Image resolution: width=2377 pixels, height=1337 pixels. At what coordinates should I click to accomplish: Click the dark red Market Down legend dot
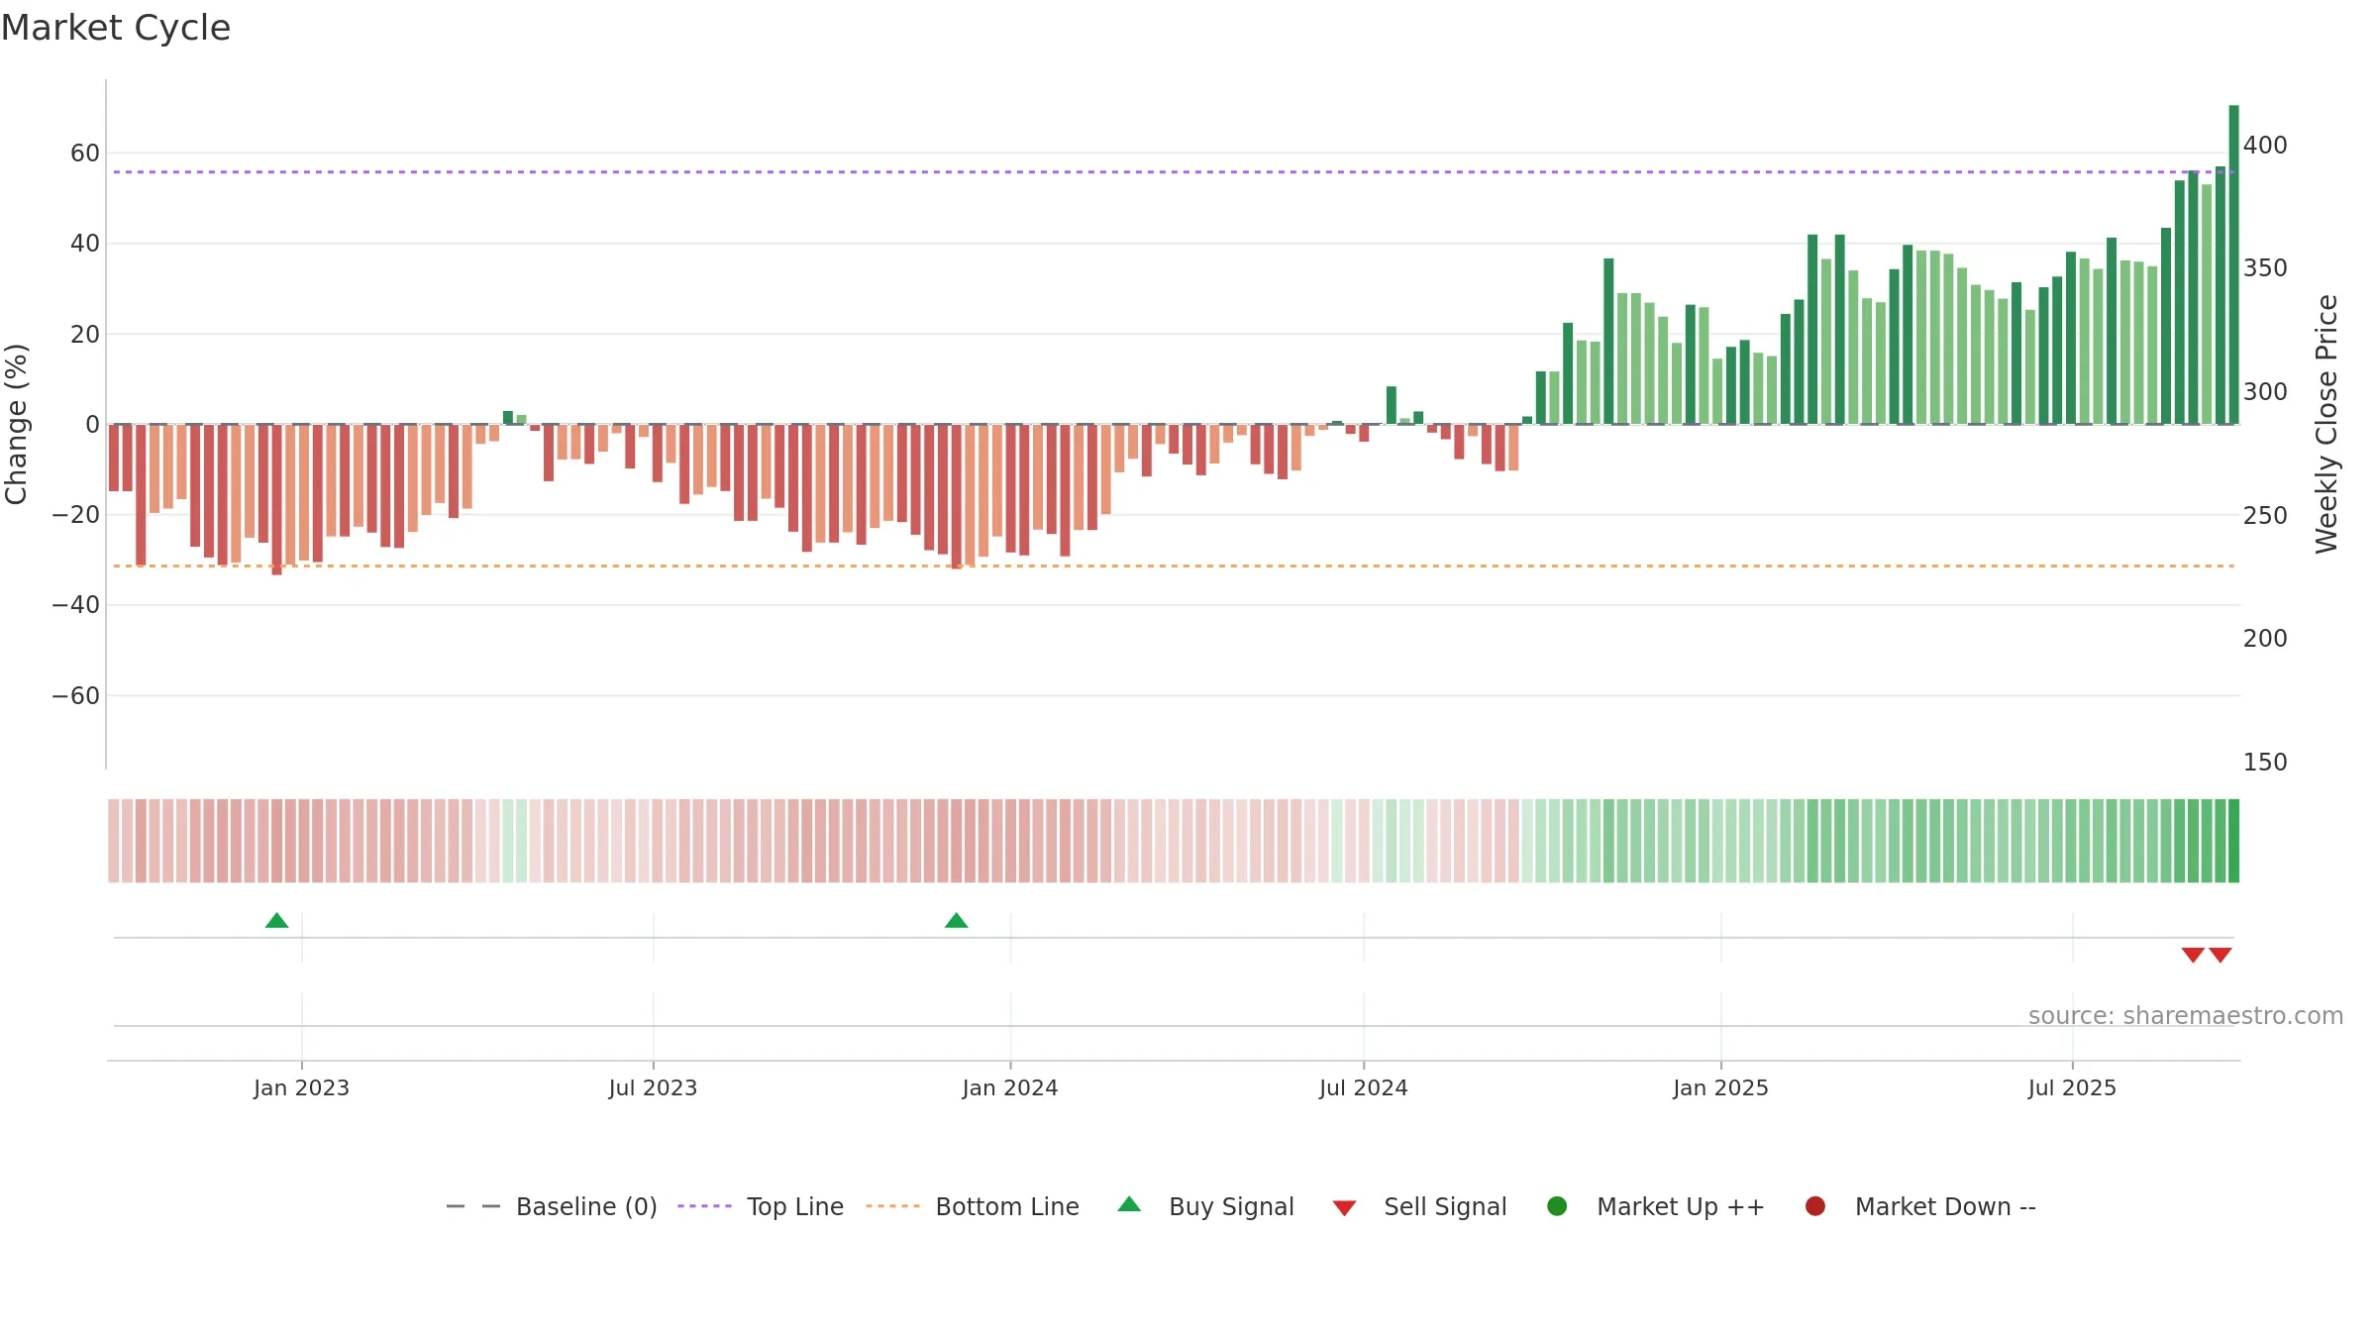(1815, 1206)
